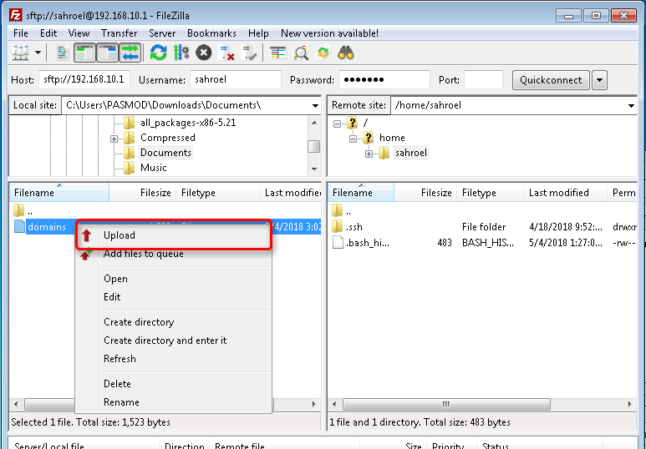646x449 pixels.
Task: Disconnect from current server icon
Action: point(226,53)
